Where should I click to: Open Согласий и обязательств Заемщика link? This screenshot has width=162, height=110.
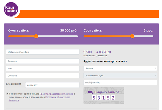[x=58, y=97]
